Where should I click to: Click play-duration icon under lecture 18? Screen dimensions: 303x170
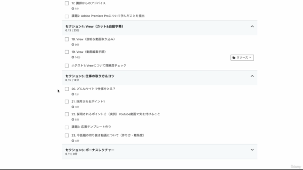[73, 44]
